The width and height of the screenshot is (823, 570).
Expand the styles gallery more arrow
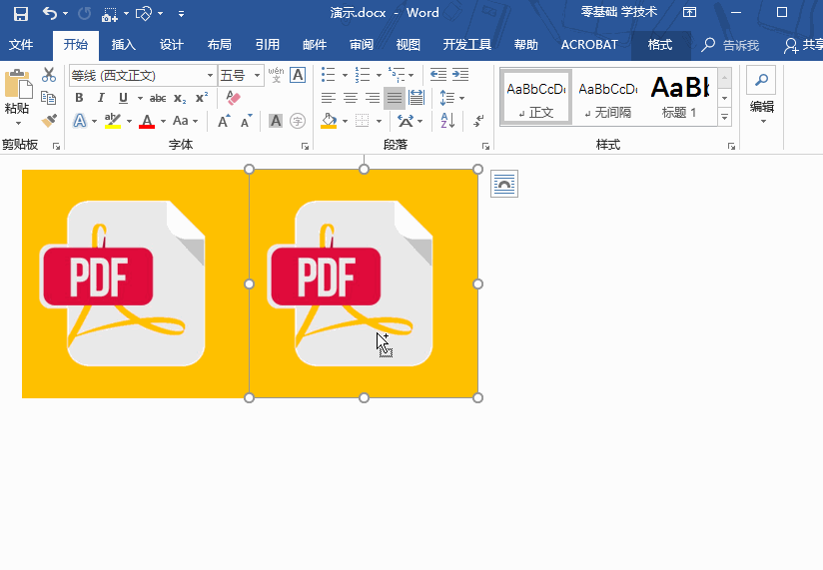coord(725,118)
